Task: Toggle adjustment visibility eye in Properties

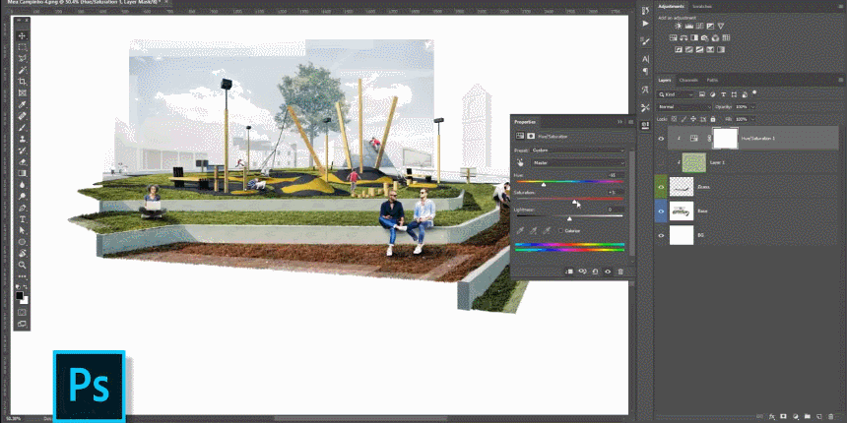Action: 608,272
